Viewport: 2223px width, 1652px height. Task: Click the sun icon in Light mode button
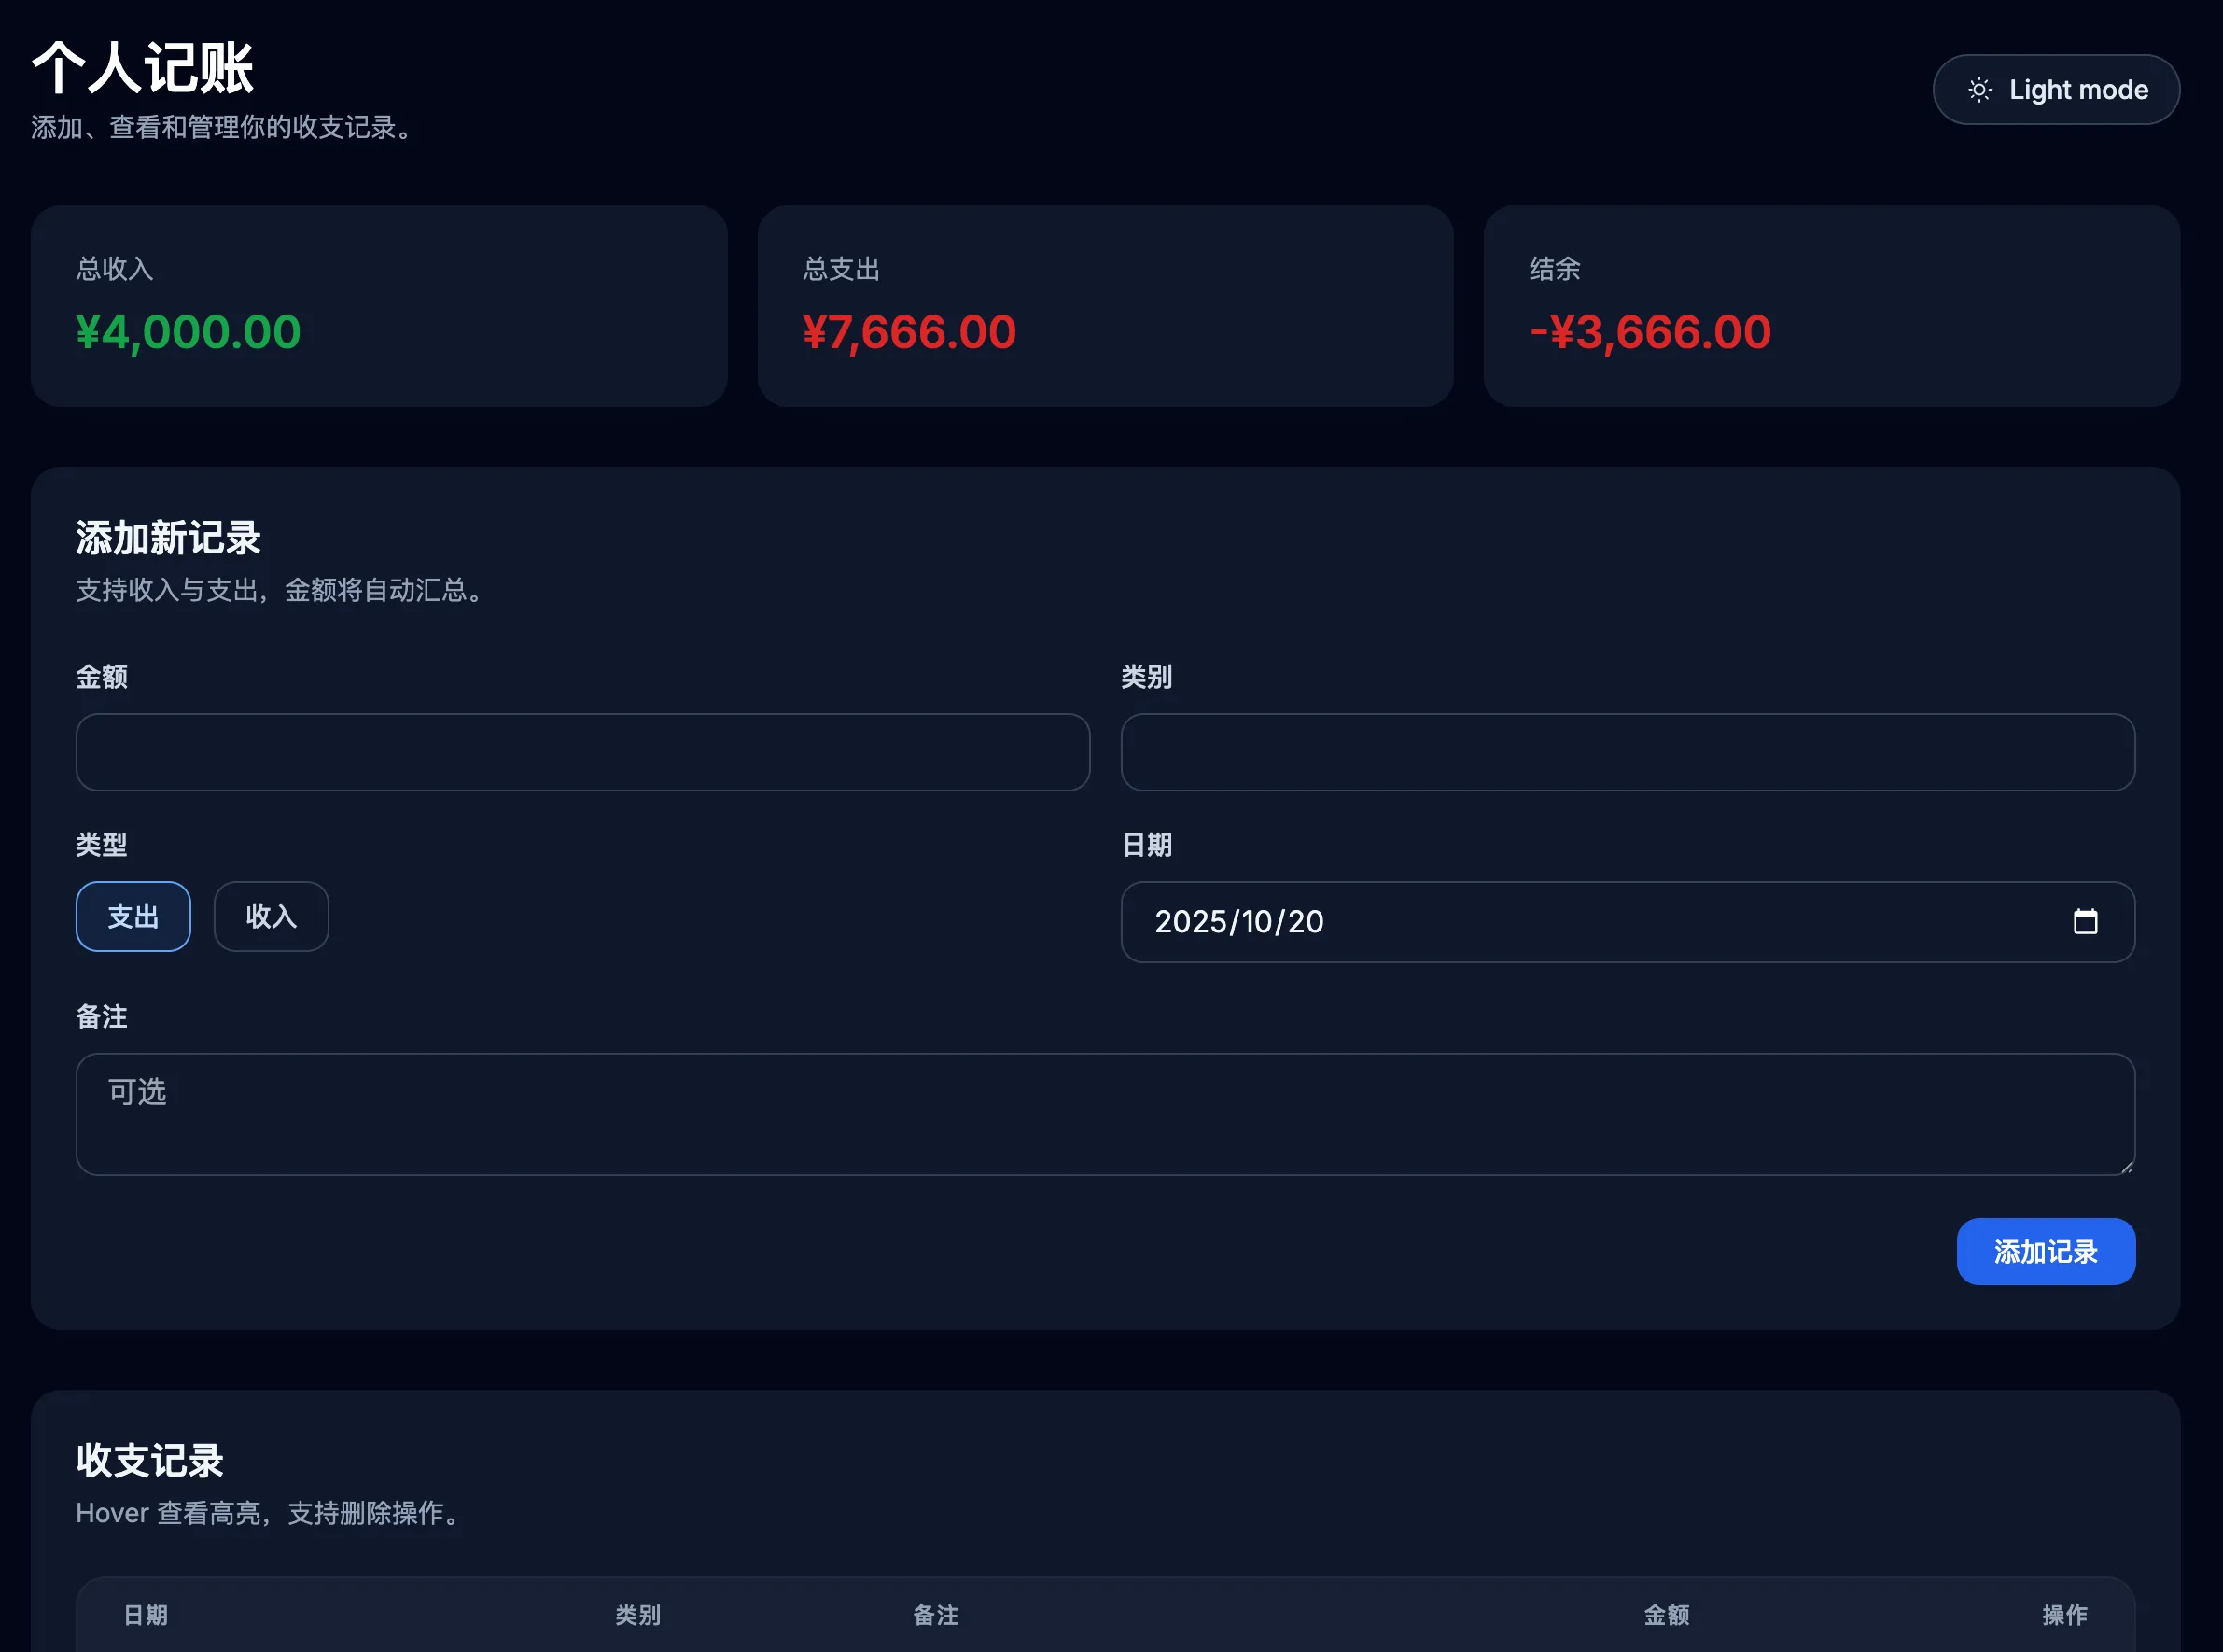pyautogui.click(x=1979, y=90)
